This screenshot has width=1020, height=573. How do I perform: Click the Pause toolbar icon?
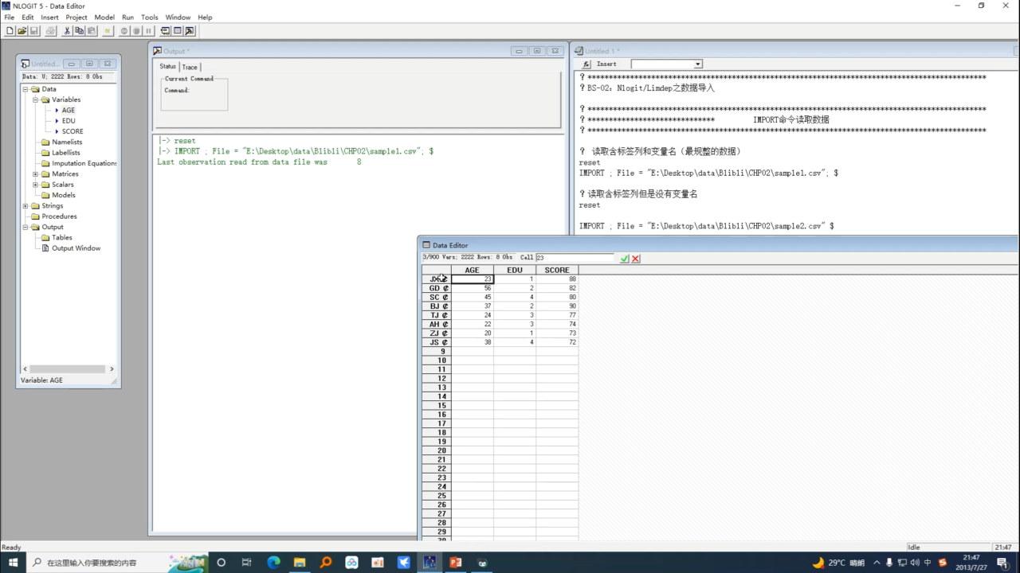click(148, 31)
